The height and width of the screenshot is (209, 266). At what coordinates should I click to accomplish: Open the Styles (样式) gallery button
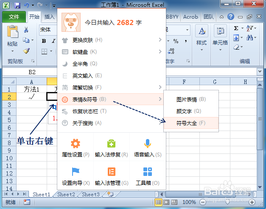tap(202, 38)
